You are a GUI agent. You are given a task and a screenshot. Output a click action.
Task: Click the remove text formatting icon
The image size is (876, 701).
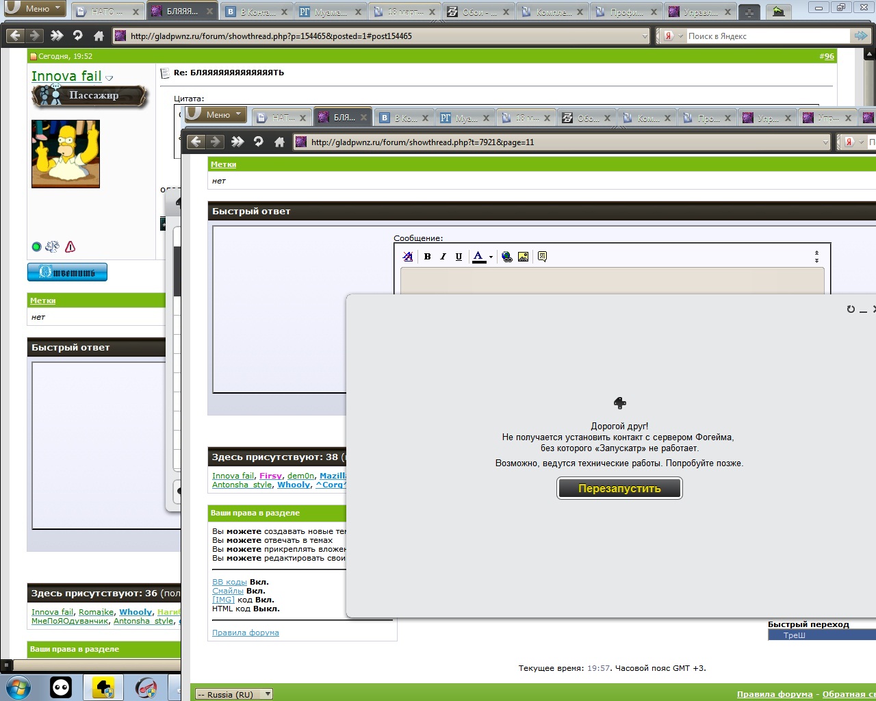pos(408,257)
